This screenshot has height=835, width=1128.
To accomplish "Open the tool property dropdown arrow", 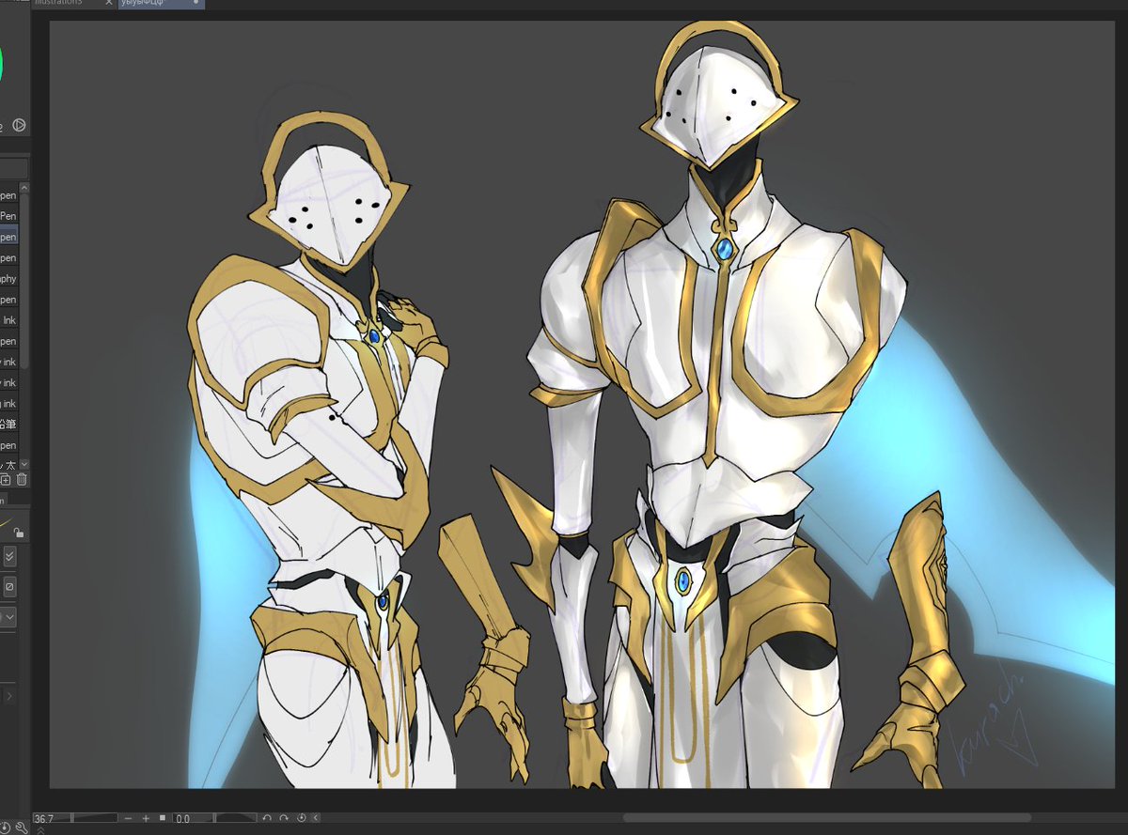I will pos(9,617).
